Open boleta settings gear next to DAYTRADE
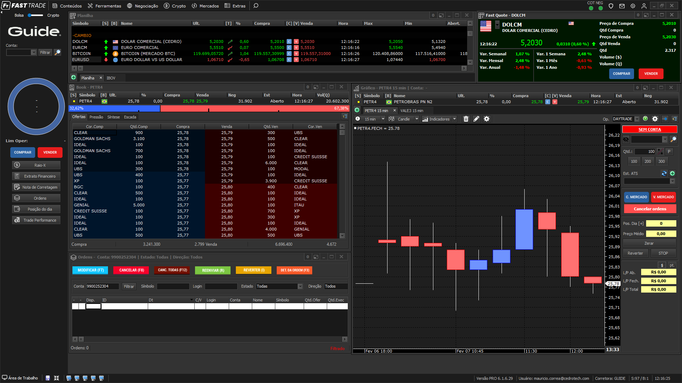Viewport: 682px width, 383px height. 655,119
